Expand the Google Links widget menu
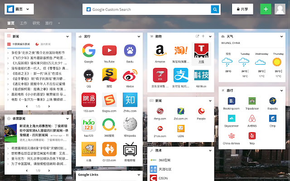Viewport: 290px width, 181px height. click(x=139, y=175)
